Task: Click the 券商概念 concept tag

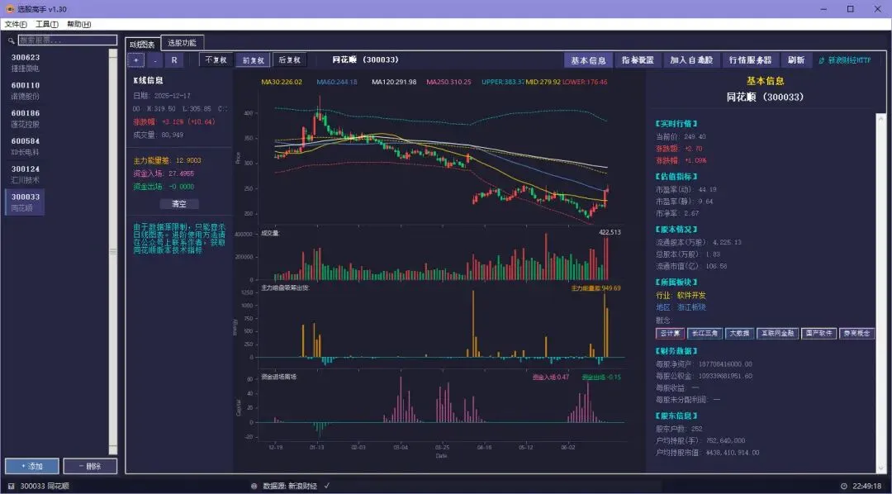Action: (856, 334)
